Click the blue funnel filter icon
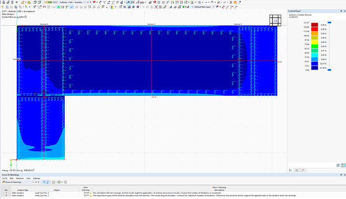Viewport: 346px width, 199px height. (35, 7)
